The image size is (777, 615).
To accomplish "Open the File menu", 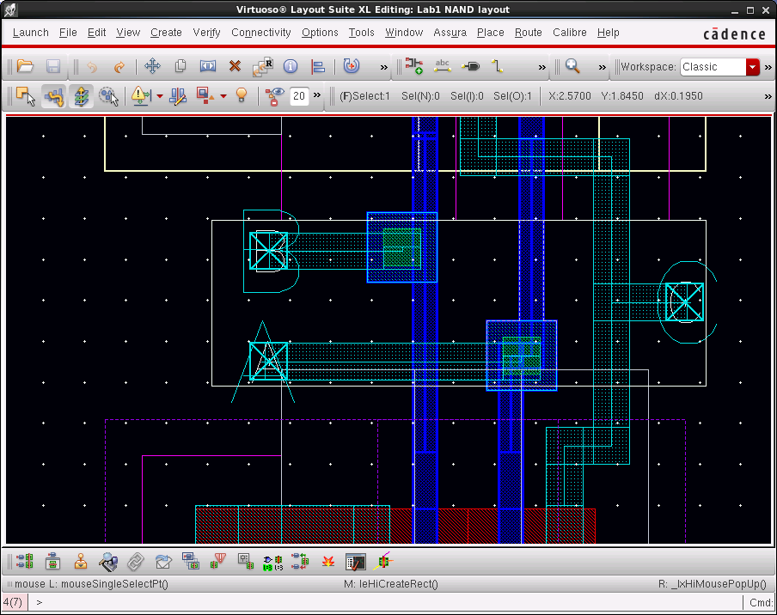I will tap(68, 33).
